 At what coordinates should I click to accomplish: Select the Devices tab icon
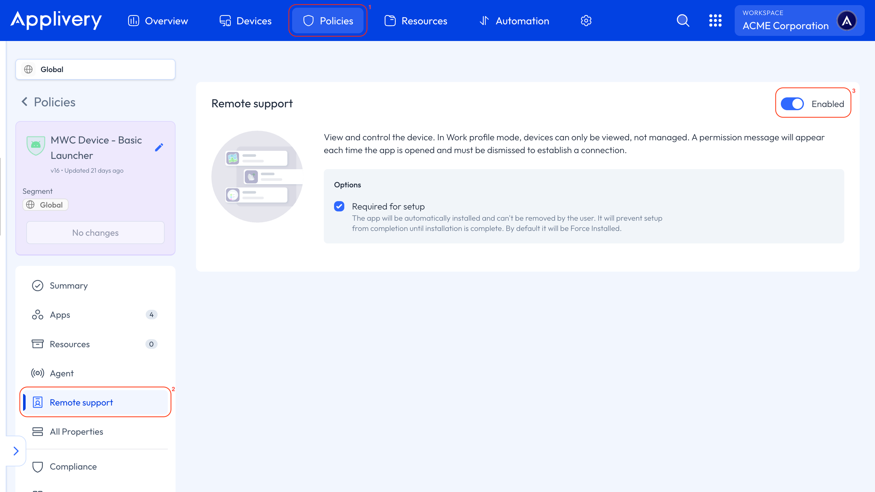(225, 20)
